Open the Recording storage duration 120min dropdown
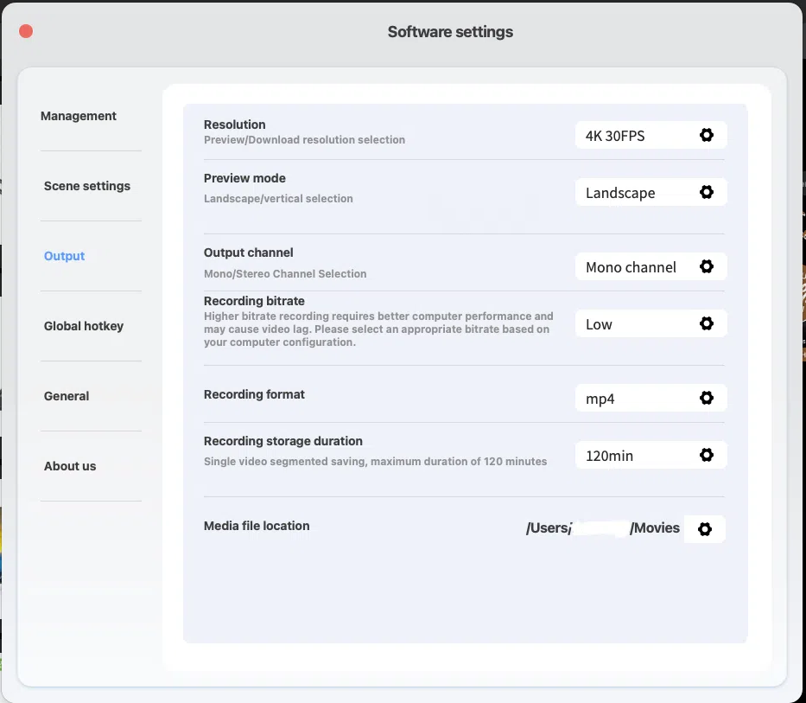The height and width of the screenshot is (703, 806). [x=635, y=455]
